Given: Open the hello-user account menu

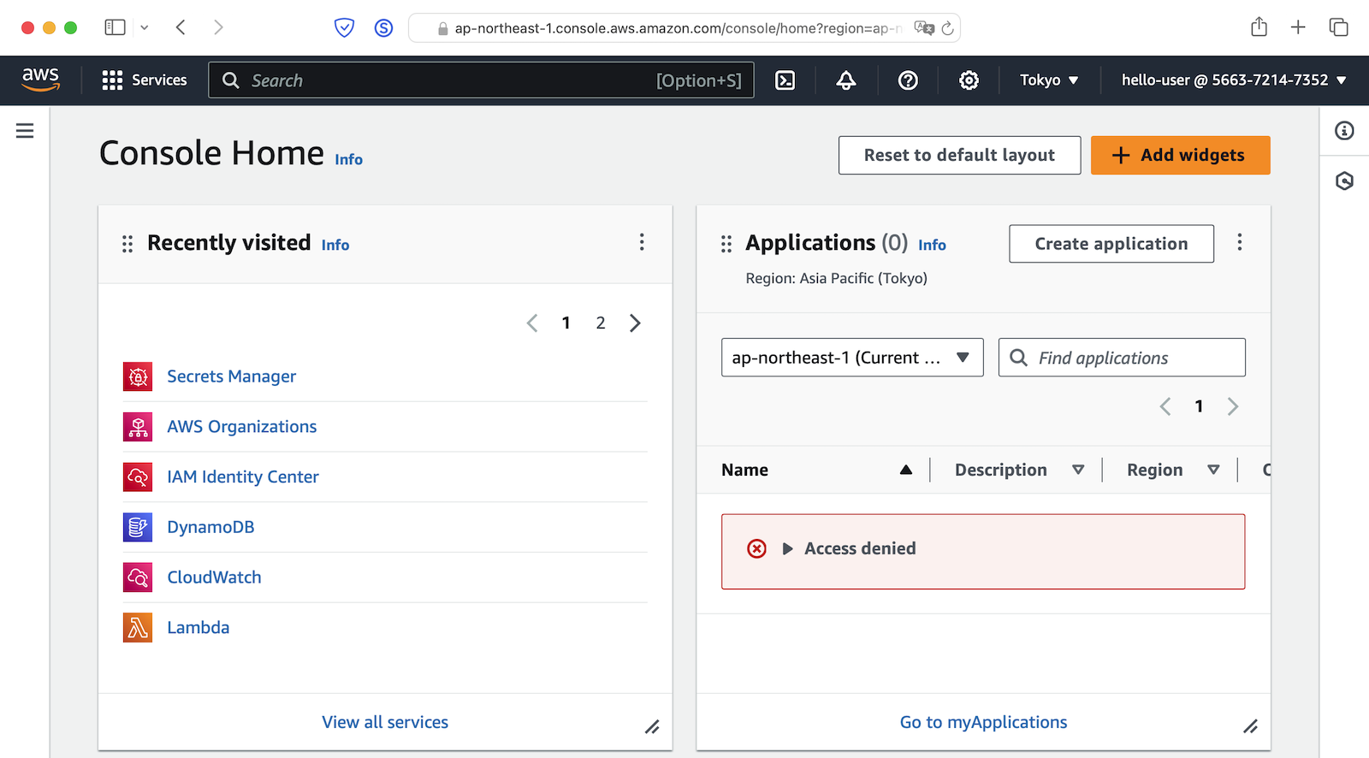Looking at the screenshot, I should [x=1233, y=80].
